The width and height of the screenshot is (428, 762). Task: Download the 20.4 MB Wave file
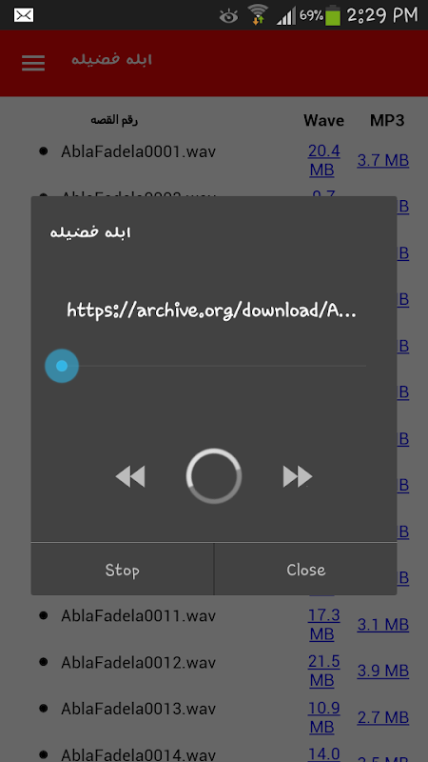(324, 160)
